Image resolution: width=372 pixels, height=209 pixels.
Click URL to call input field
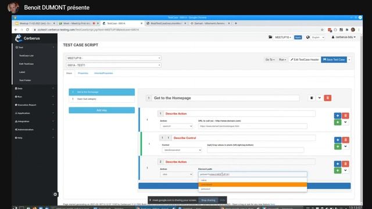click(x=253, y=126)
